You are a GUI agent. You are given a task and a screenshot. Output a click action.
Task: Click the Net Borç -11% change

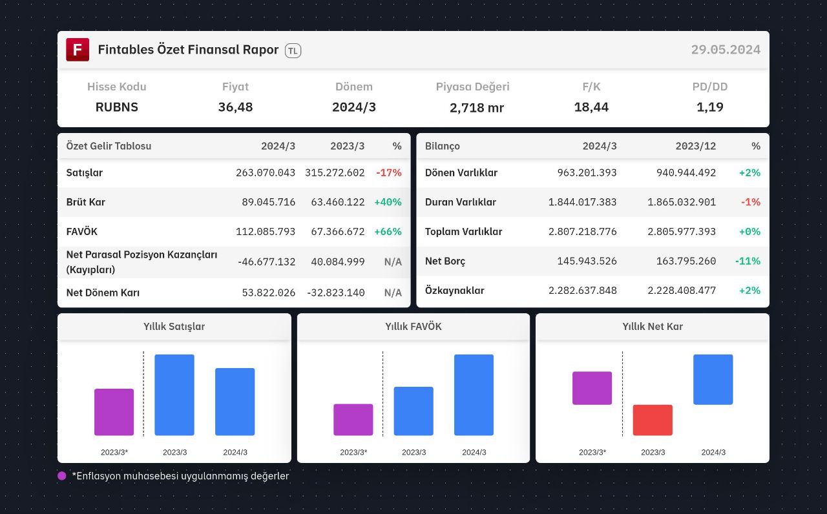coord(748,261)
